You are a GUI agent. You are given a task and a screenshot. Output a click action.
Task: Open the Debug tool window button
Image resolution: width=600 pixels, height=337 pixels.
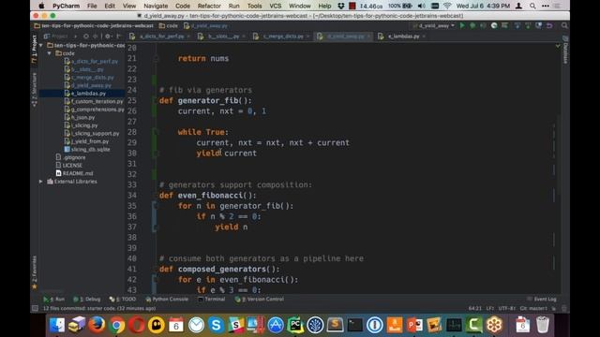(87, 300)
